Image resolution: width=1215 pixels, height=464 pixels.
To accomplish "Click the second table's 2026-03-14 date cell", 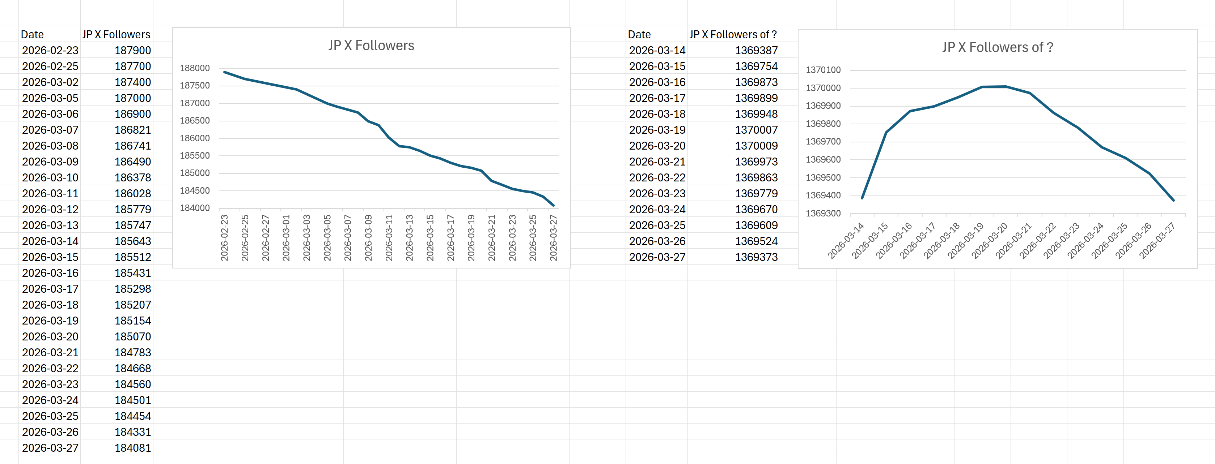I will click(x=657, y=50).
